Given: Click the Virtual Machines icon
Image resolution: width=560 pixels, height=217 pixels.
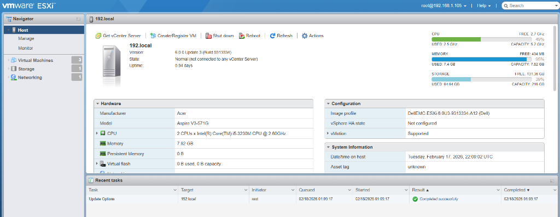Looking at the screenshot, I should point(14,60).
